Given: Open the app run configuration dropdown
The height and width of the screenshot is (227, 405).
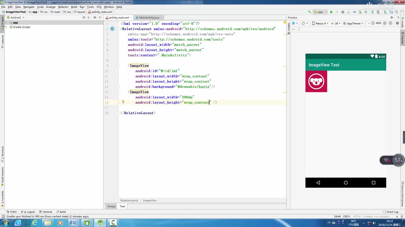Looking at the screenshot, I should [x=321, y=12].
